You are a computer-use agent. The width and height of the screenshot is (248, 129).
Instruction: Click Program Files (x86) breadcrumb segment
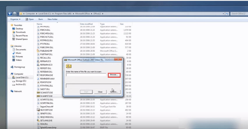coord(63,14)
